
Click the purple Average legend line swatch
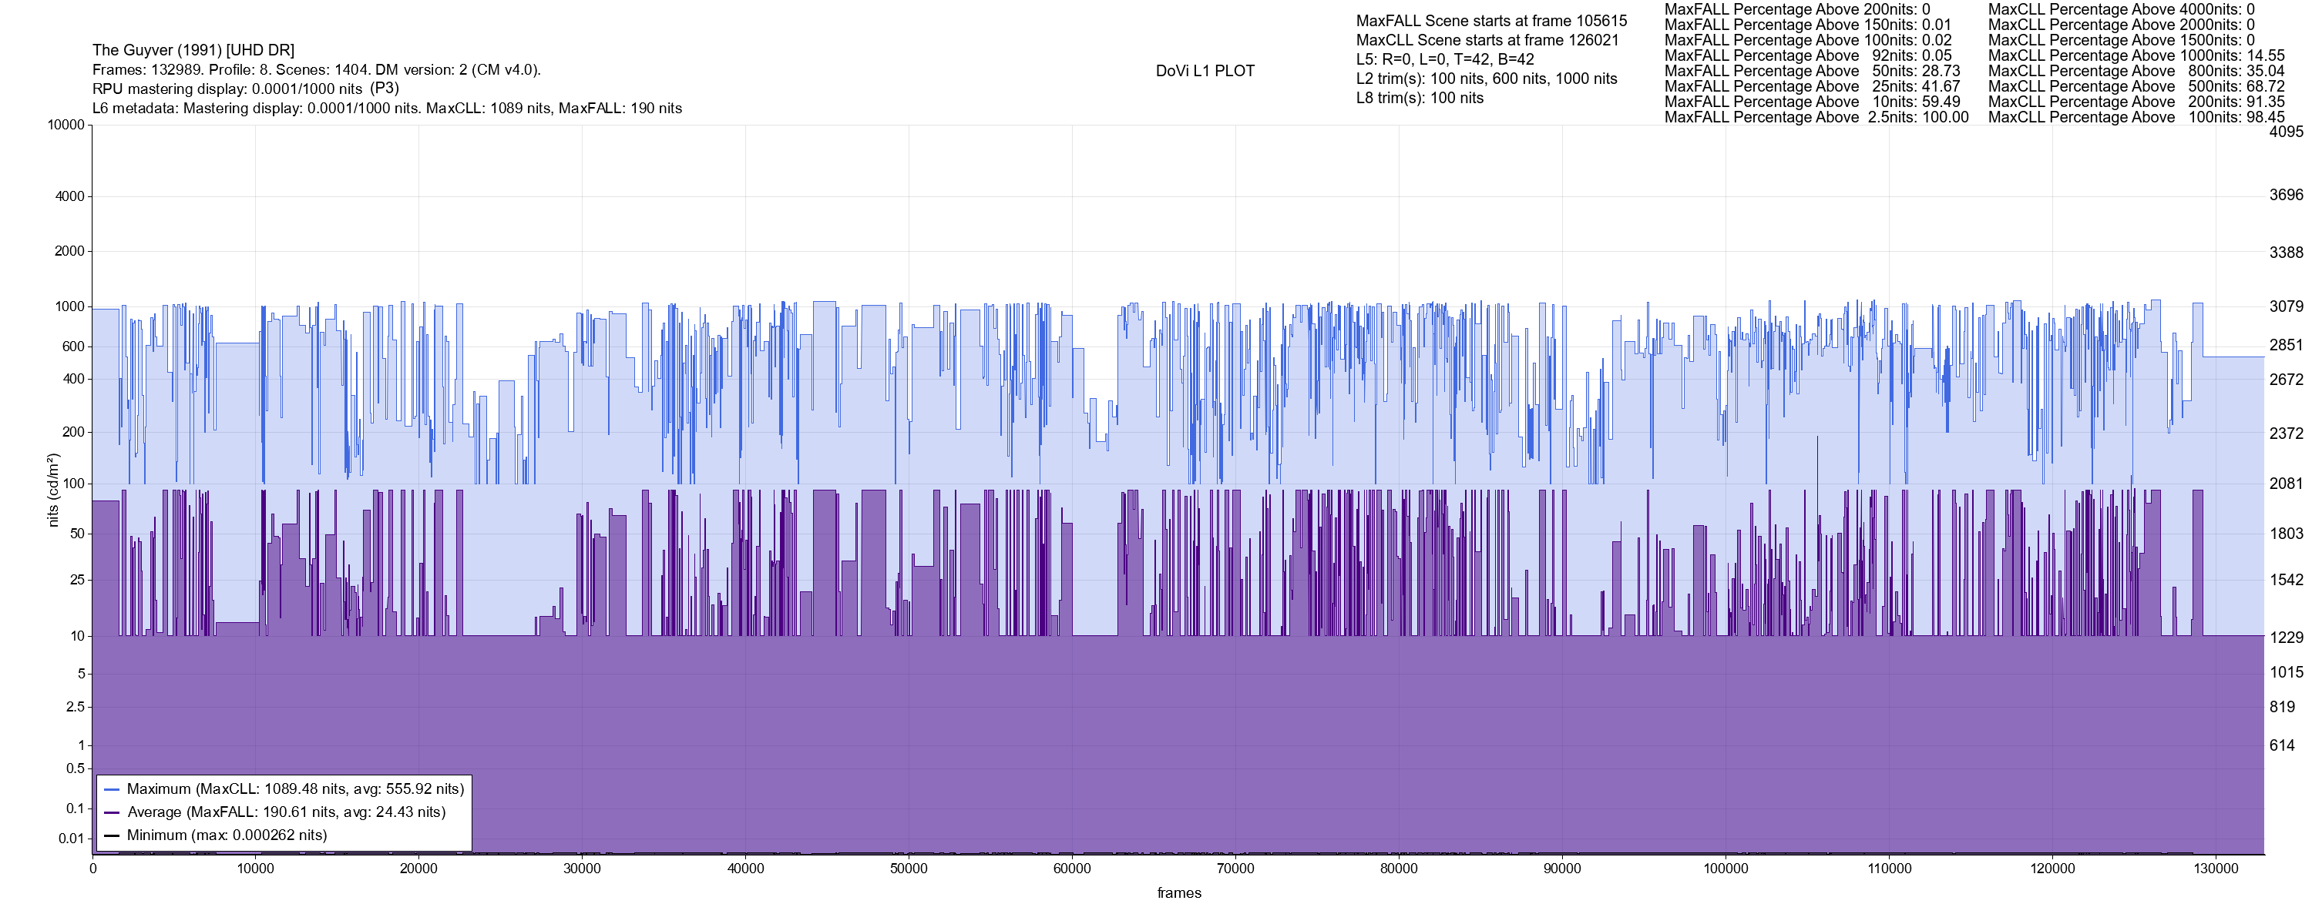113,813
